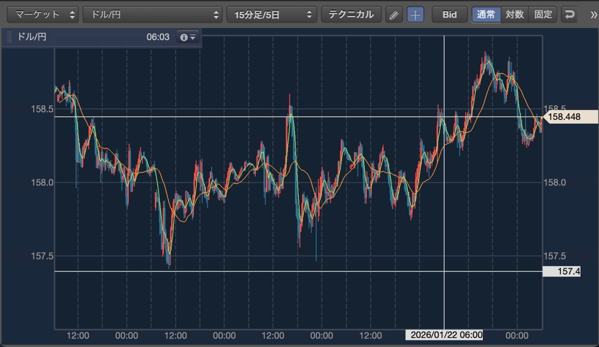Viewport: 599px width, 347px height.
Task: Open the マーケット dropdown
Action: point(44,14)
